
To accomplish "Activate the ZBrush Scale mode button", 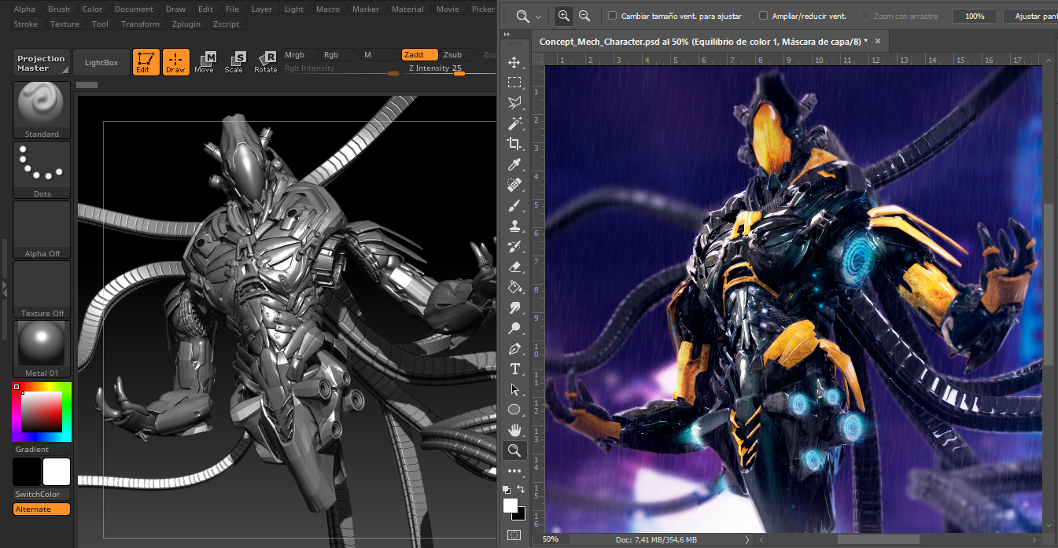I will tap(234, 62).
